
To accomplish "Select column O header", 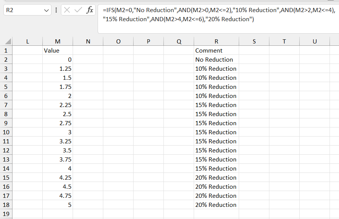I will click(x=118, y=41).
